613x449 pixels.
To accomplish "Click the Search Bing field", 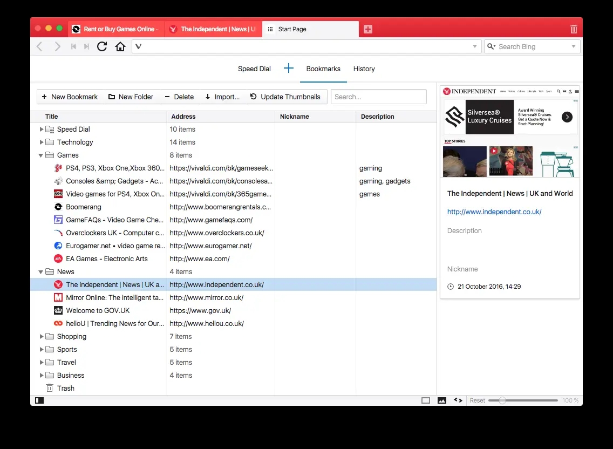I will click(533, 46).
